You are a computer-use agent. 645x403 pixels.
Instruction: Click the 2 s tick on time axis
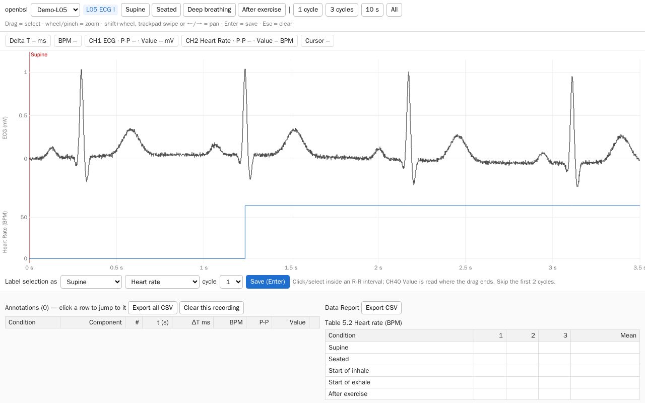click(378, 267)
